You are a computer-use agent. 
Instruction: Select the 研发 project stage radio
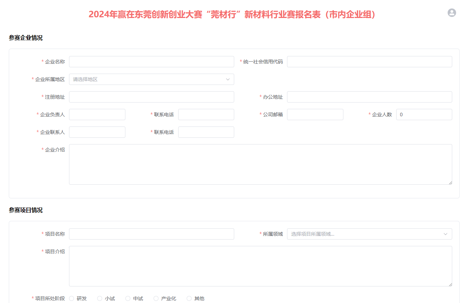[x=72, y=298]
